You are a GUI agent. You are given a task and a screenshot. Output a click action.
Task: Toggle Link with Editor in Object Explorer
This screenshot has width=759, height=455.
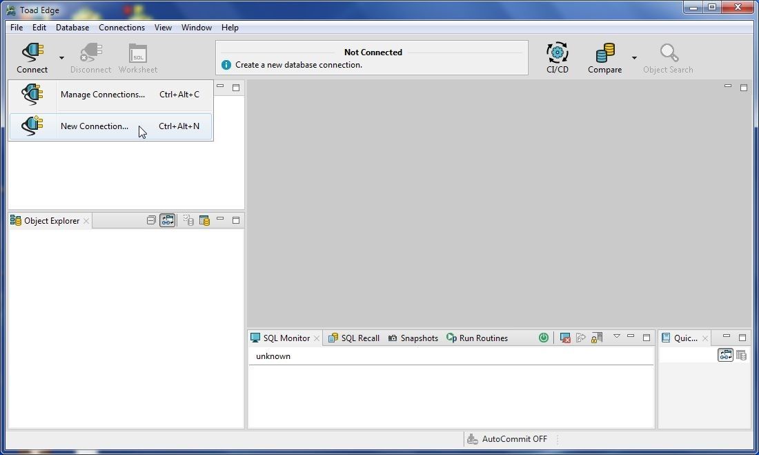[168, 220]
